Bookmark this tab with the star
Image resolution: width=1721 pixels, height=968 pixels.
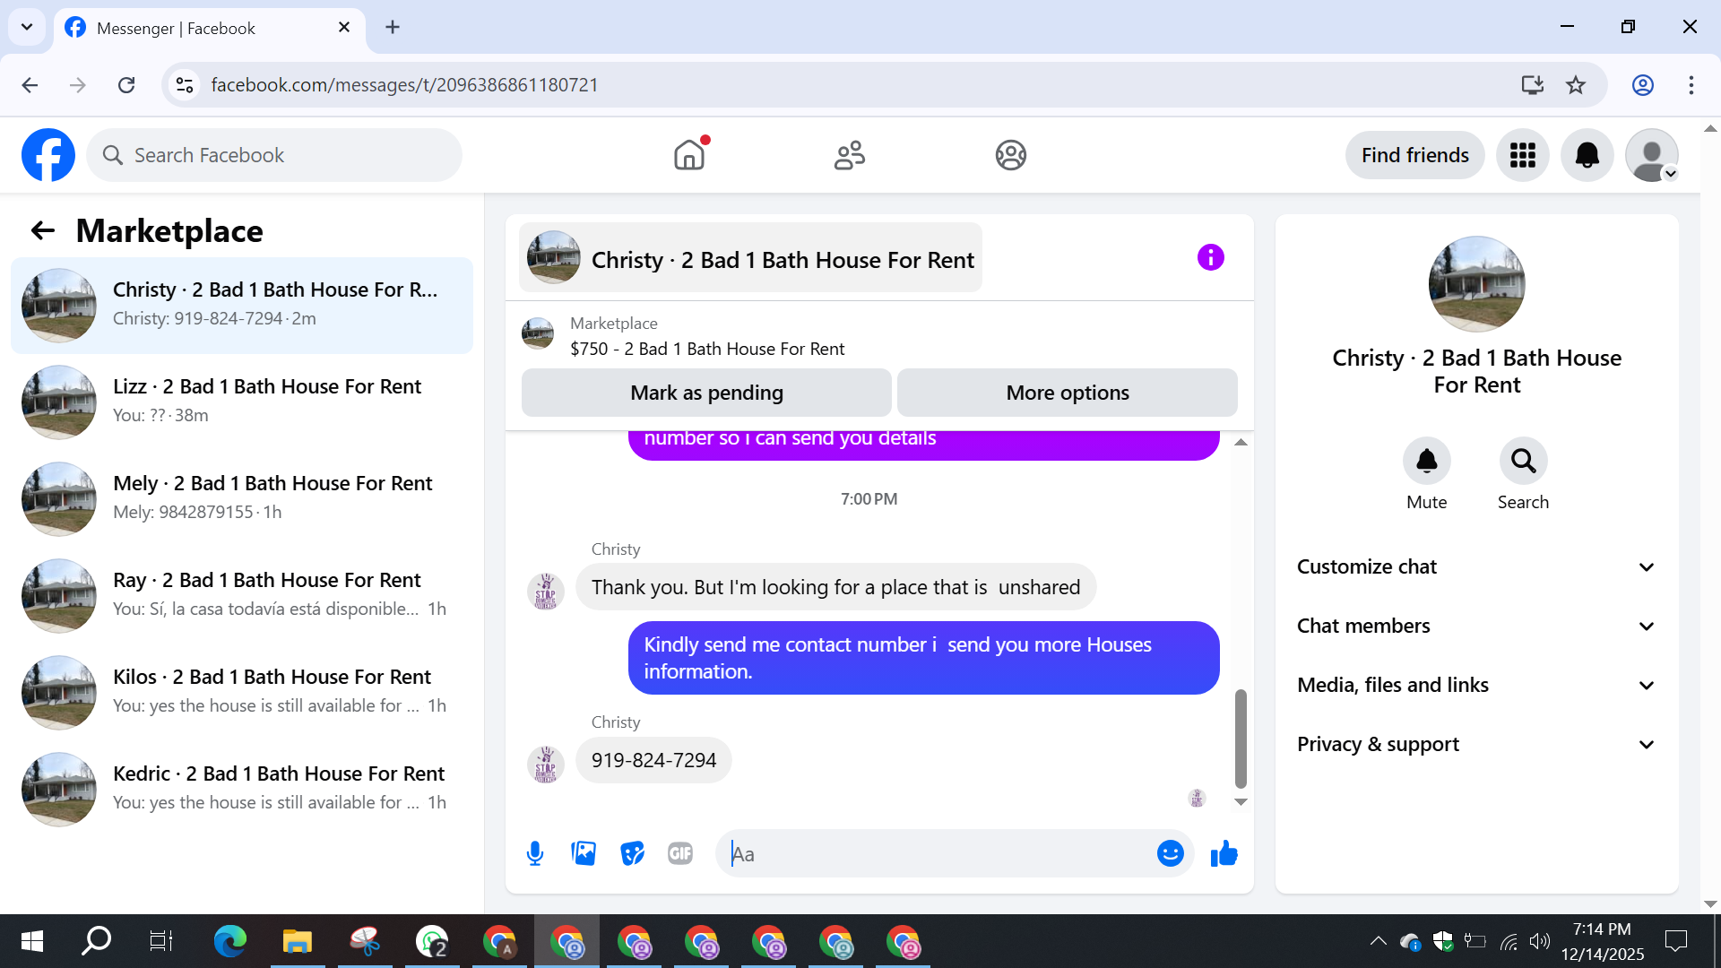pos(1576,85)
